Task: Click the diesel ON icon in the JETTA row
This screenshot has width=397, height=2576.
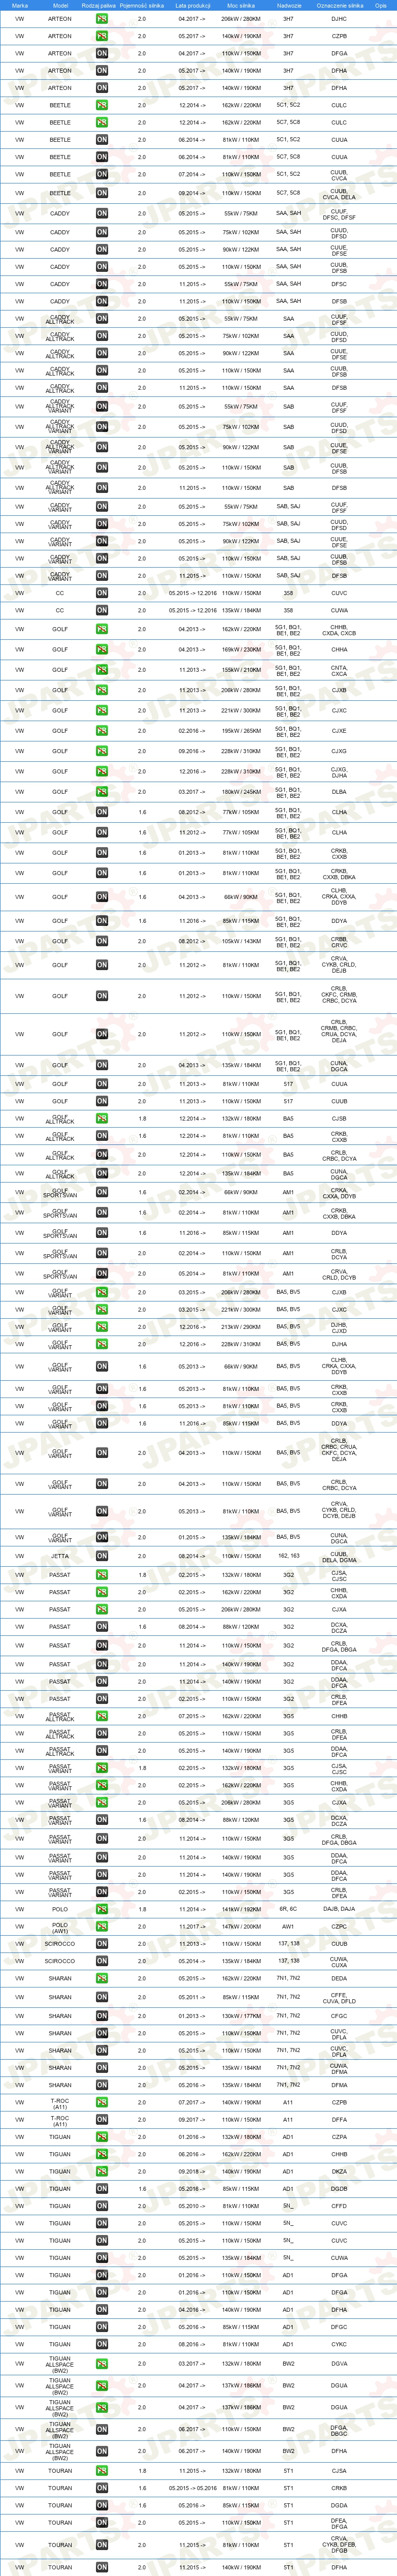Action: (x=102, y=1556)
